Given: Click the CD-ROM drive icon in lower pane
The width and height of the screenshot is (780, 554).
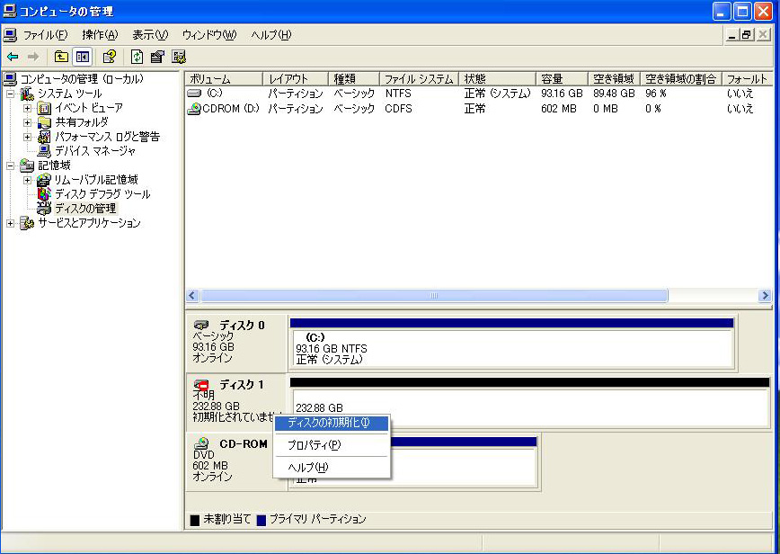Looking at the screenshot, I should (202, 443).
